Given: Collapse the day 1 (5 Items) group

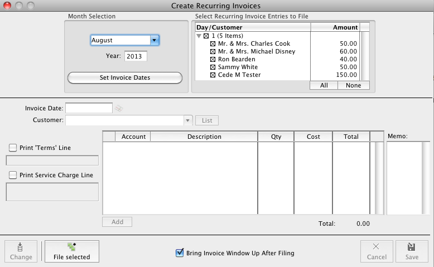Looking at the screenshot, I should pyautogui.click(x=199, y=36).
